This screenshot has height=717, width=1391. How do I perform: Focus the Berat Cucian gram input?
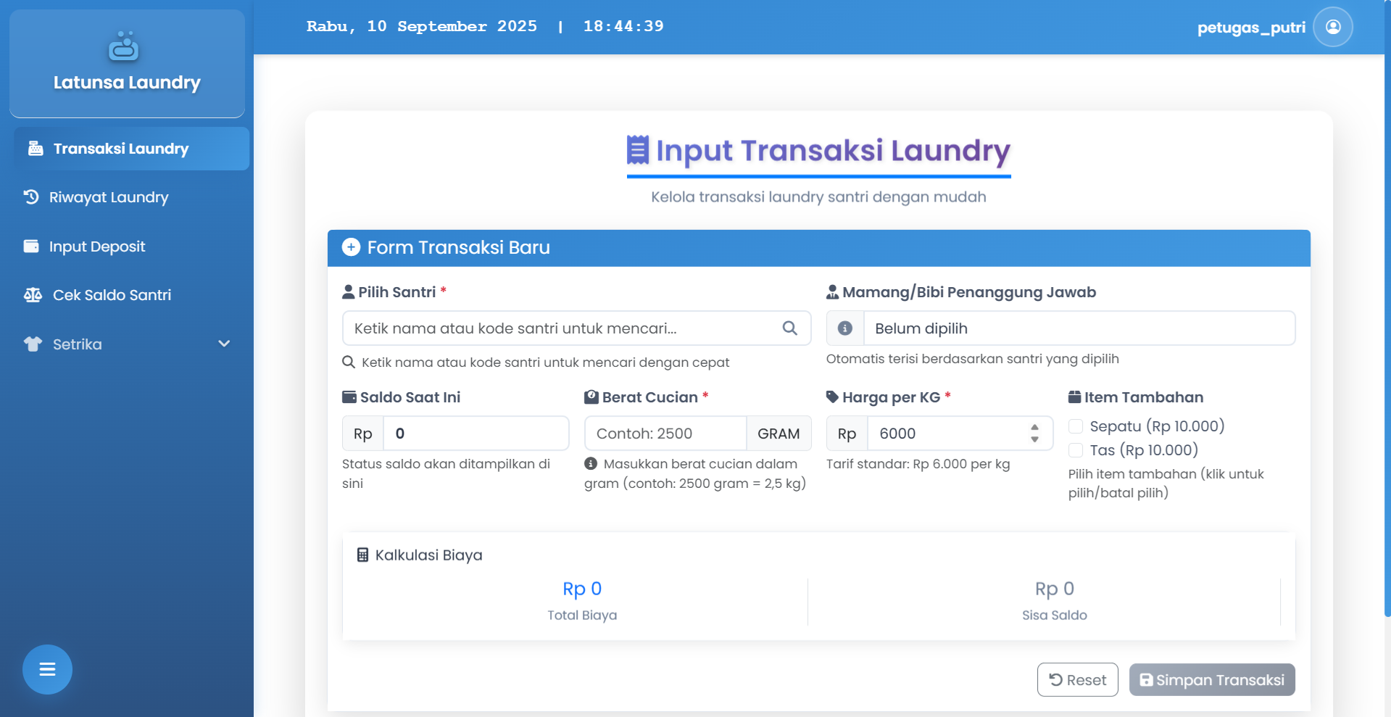tap(665, 434)
